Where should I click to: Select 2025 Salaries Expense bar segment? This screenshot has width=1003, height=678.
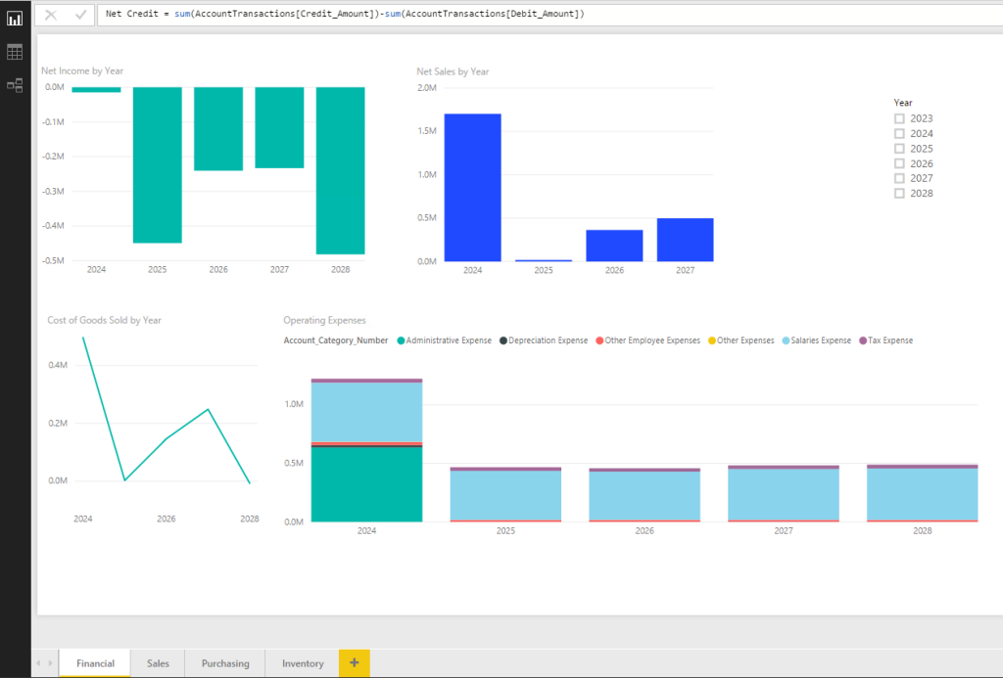coord(505,495)
